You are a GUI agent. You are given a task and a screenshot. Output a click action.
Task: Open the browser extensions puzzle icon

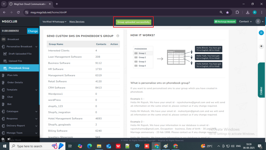click(x=237, y=12)
